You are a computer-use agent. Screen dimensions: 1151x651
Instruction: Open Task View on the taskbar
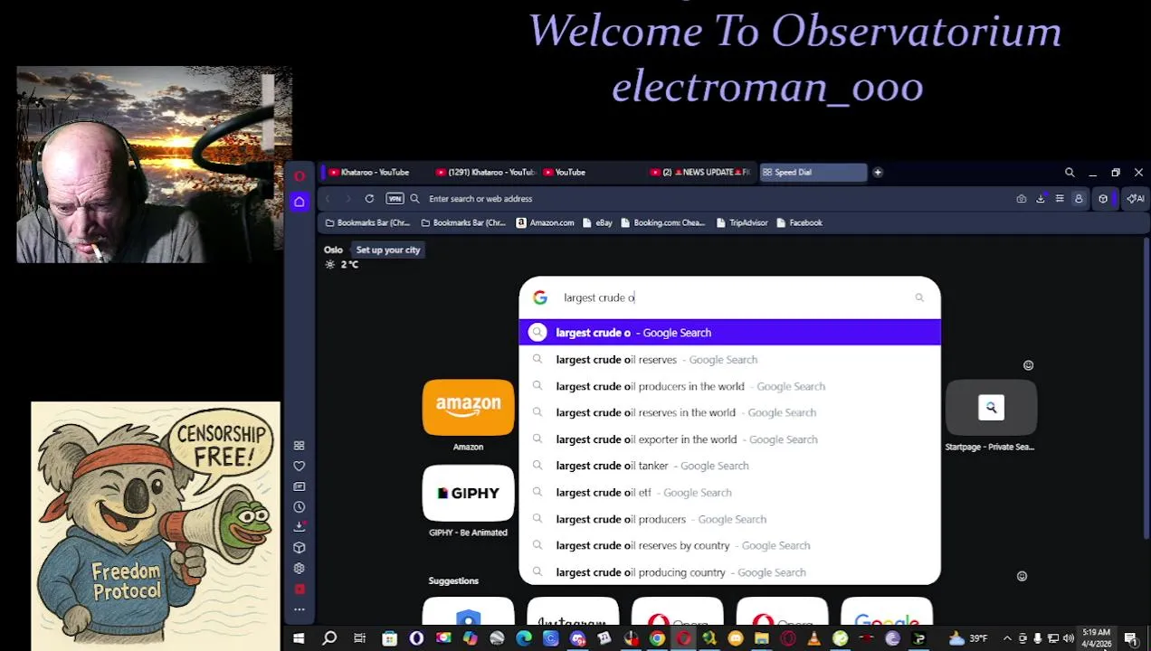click(x=359, y=638)
